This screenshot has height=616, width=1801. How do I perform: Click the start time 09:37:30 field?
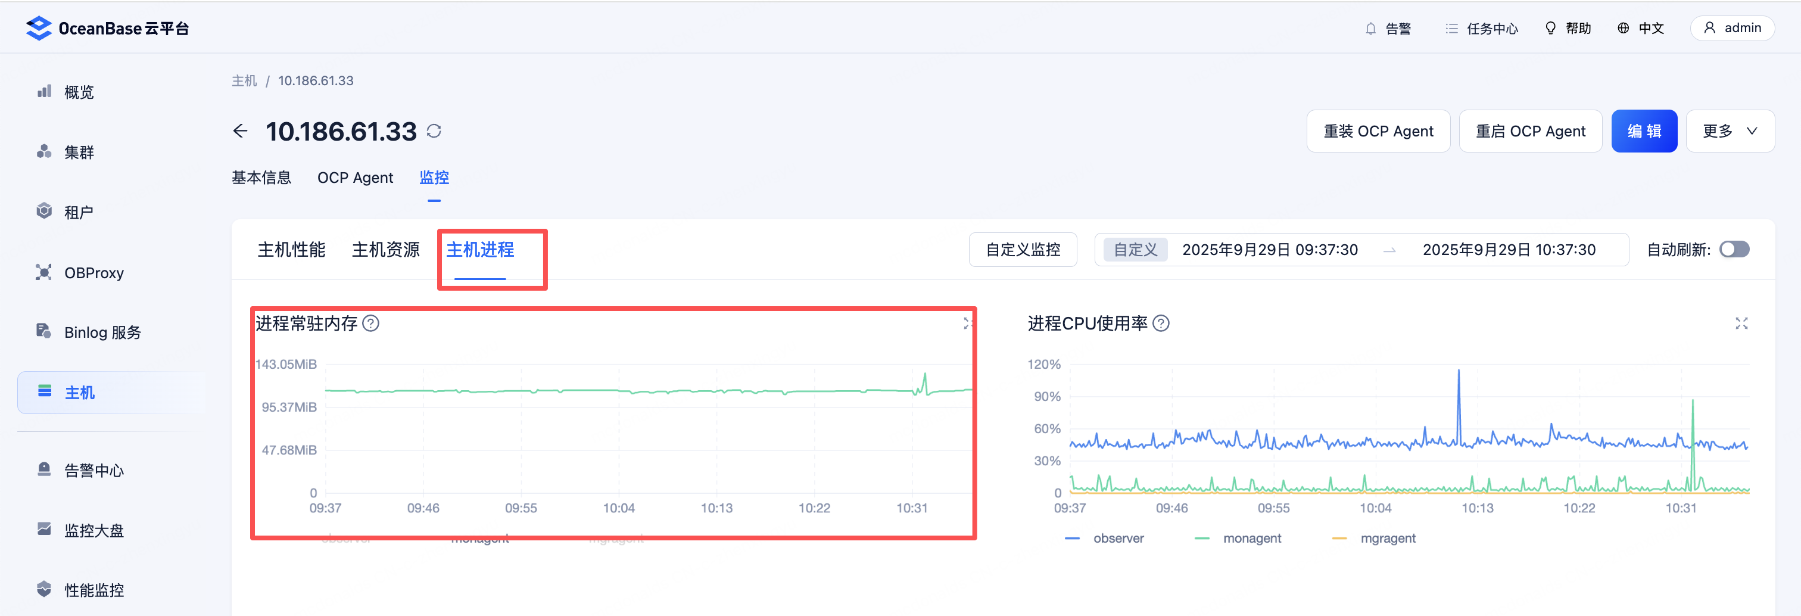click(1269, 250)
